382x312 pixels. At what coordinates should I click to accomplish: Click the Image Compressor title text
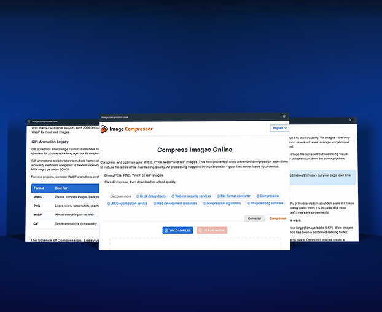click(131, 129)
